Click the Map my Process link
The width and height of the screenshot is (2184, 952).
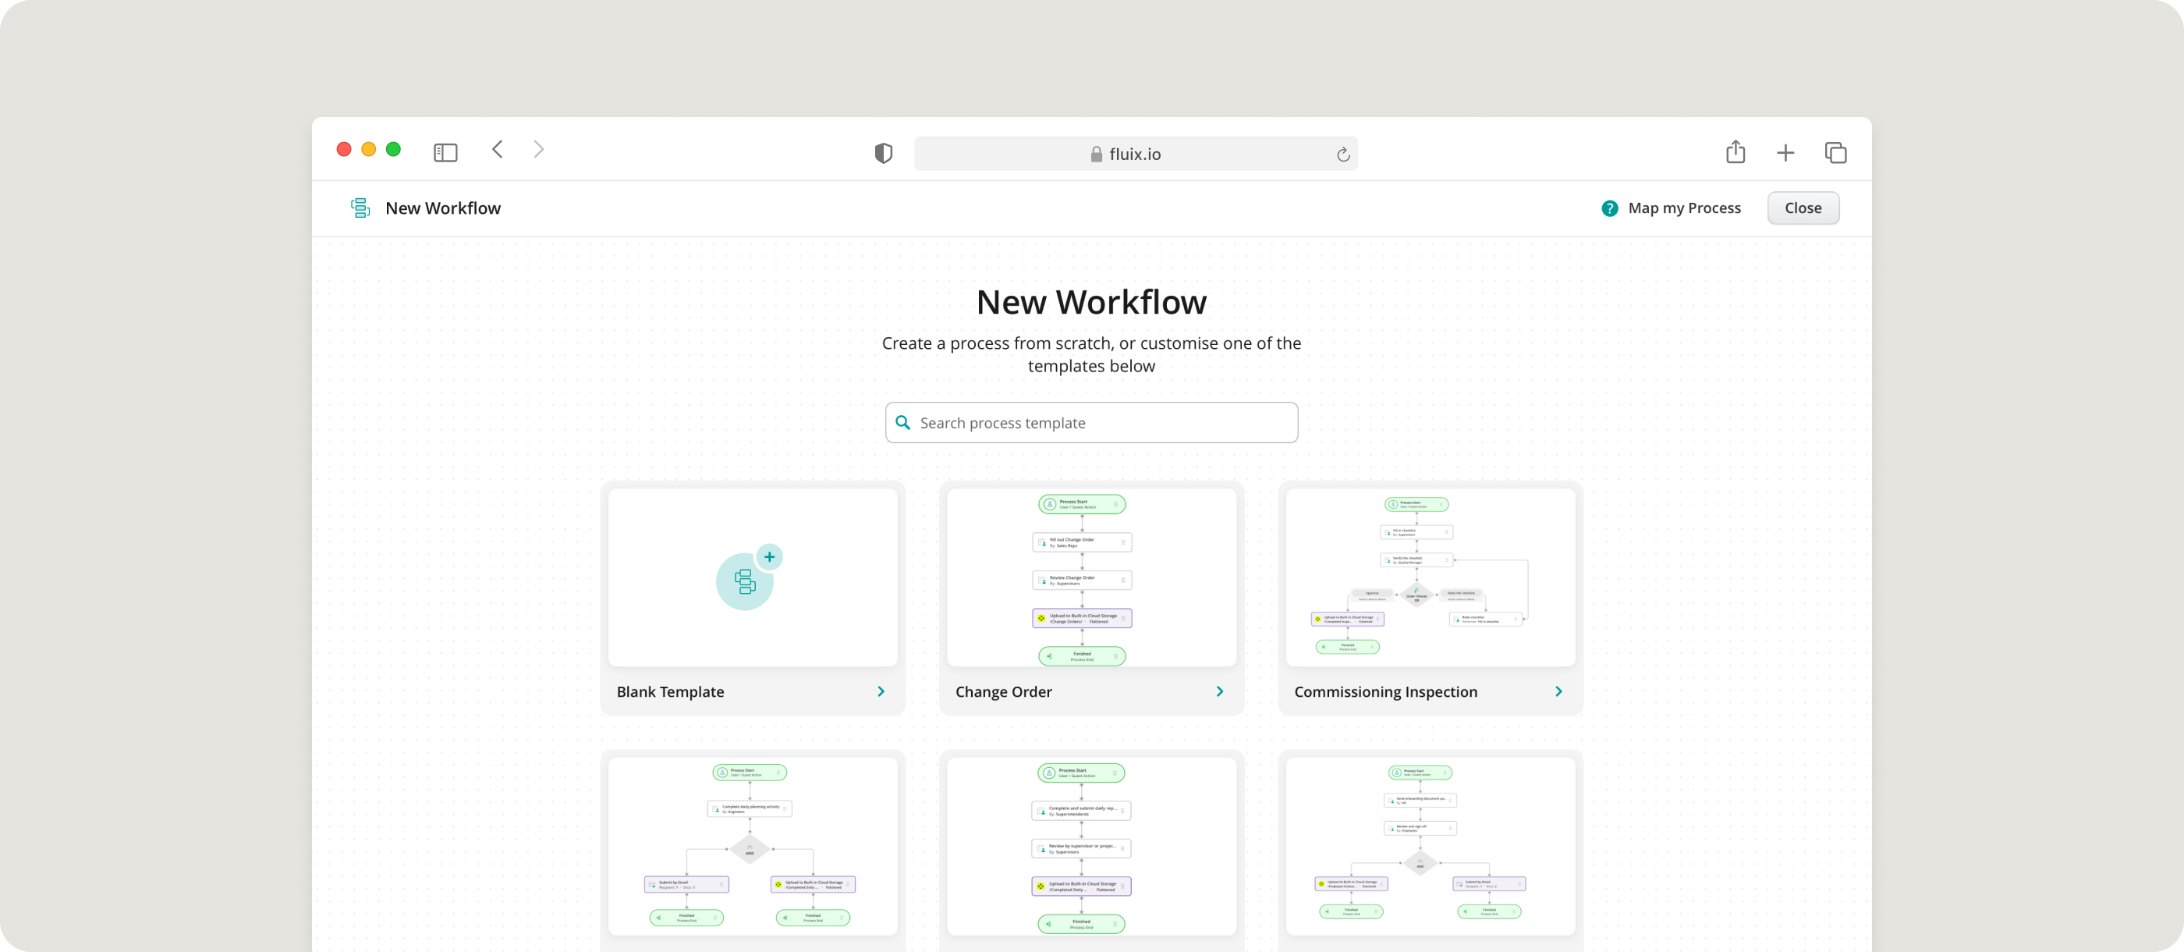pyautogui.click(x=1684, y=208)
